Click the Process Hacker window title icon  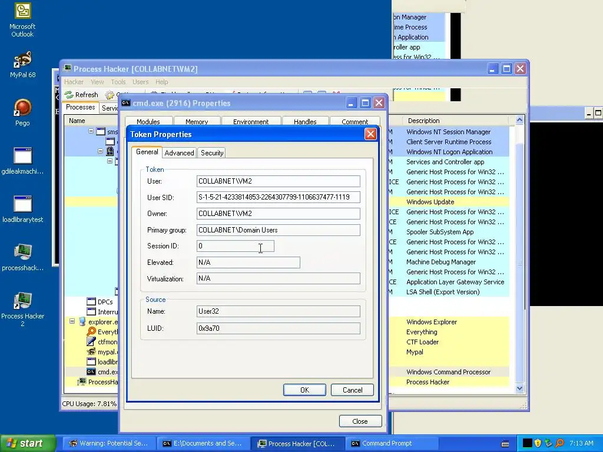(67, 68)
